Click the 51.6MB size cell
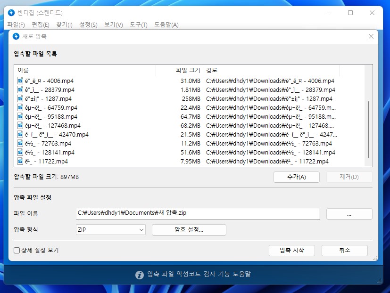This screenshot has width=390, height=293. click(190, 152)
